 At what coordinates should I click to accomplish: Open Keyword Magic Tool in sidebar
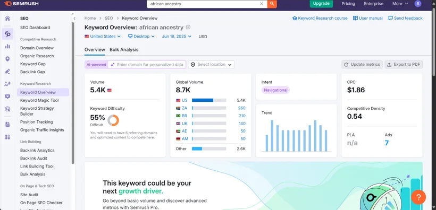tap(39, 100)
